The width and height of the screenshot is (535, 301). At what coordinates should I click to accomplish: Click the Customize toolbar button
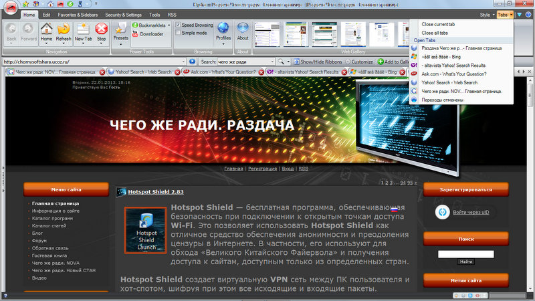tap(359, 62)
